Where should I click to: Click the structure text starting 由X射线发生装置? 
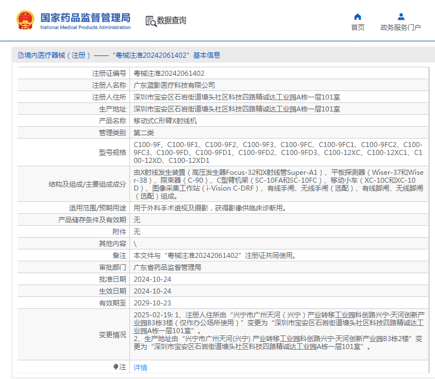pos(279,184)
